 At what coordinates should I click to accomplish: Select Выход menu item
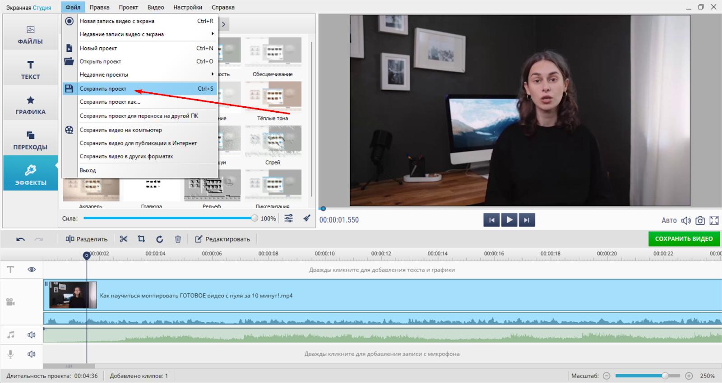(140, 170)
